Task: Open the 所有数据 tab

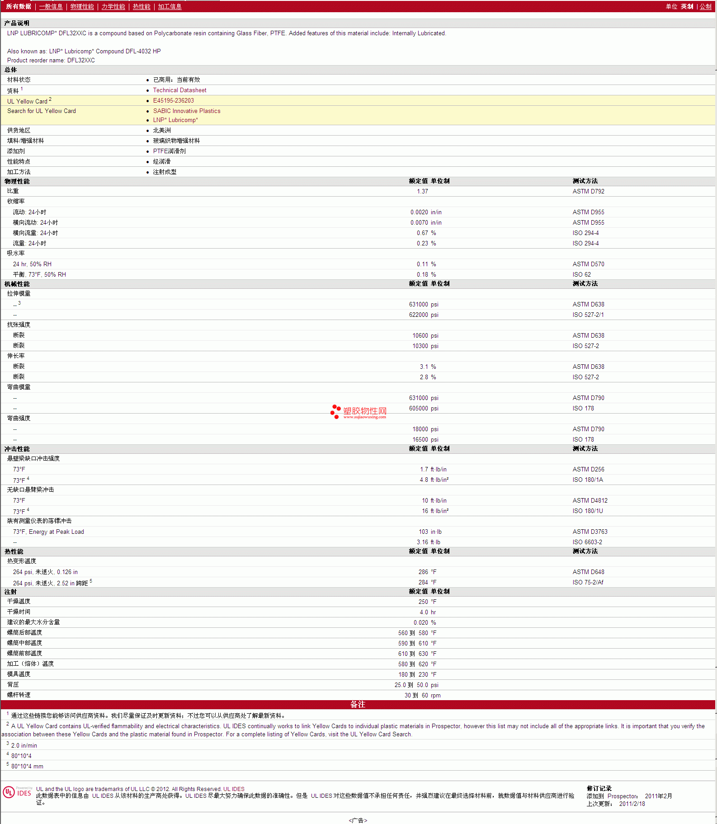Action: tap(19, 6)
